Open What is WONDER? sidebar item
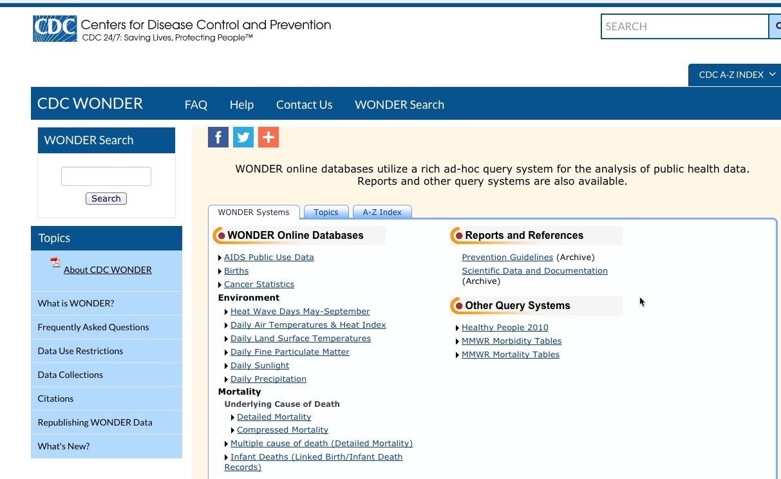Screen dimensions: 781x479 tap(106, 303)
